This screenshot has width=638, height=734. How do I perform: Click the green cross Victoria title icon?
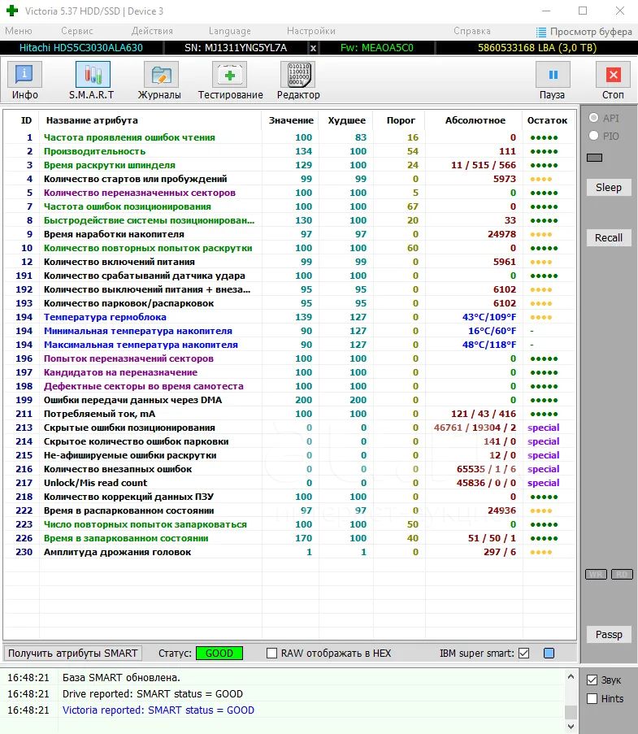point(12,11)
